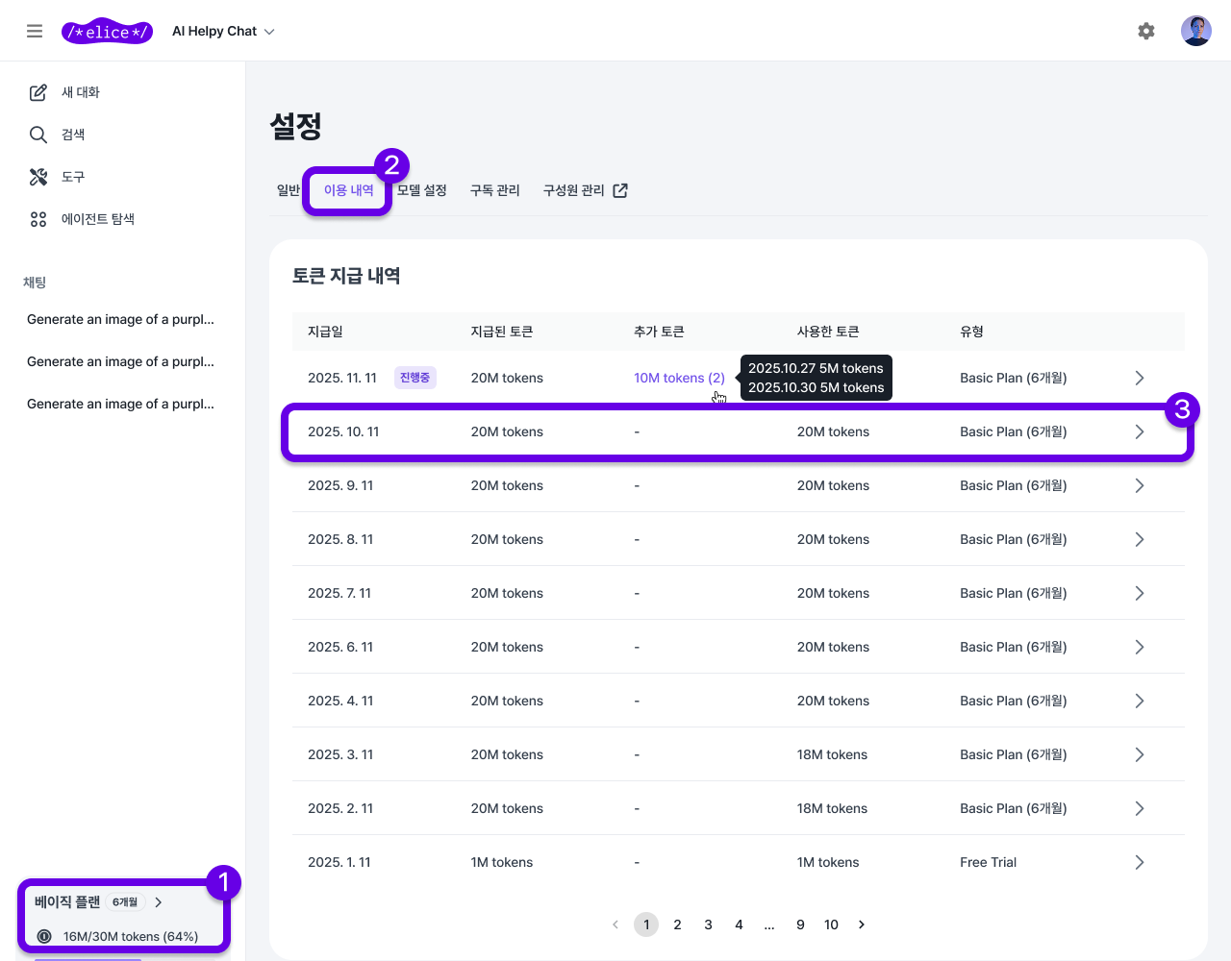Open the user profile avatar
This screenshot has height=961, width=1231.
(x=1195, y=31)
